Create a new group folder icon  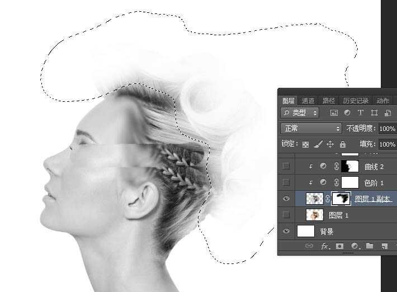click(370, 246)
